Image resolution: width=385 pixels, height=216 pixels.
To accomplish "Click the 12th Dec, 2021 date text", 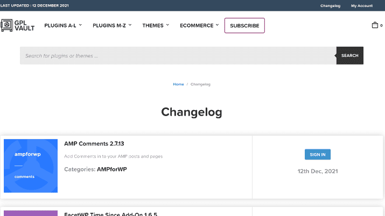I will pos(318,171).
